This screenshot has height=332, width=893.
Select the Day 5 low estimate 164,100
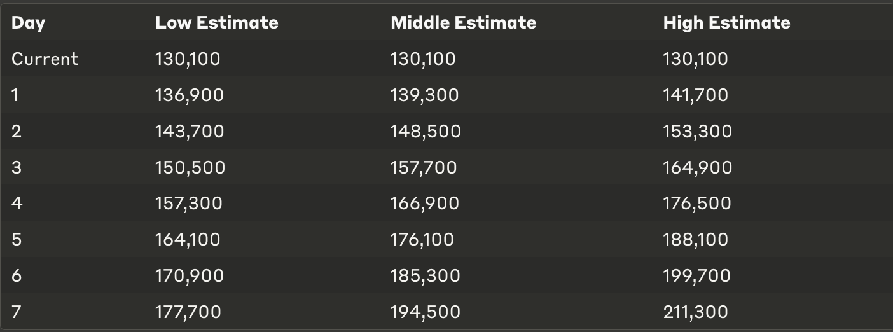[188, 240]
